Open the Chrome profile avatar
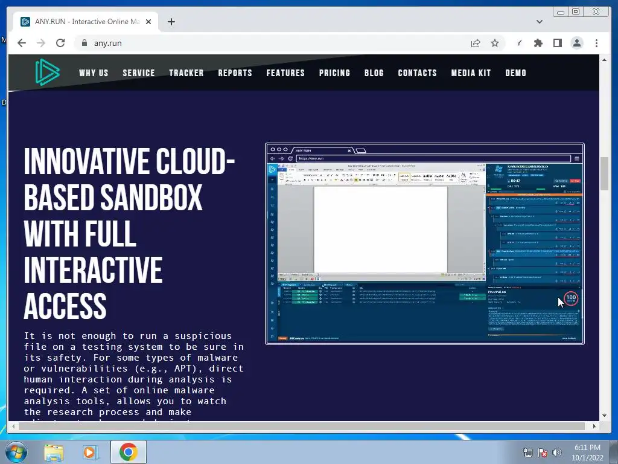The image size is (618, 464). [577, 43]
